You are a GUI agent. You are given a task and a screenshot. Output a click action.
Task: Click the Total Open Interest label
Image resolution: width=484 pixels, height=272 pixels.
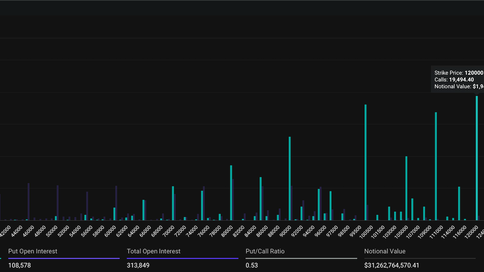(154, 251)
